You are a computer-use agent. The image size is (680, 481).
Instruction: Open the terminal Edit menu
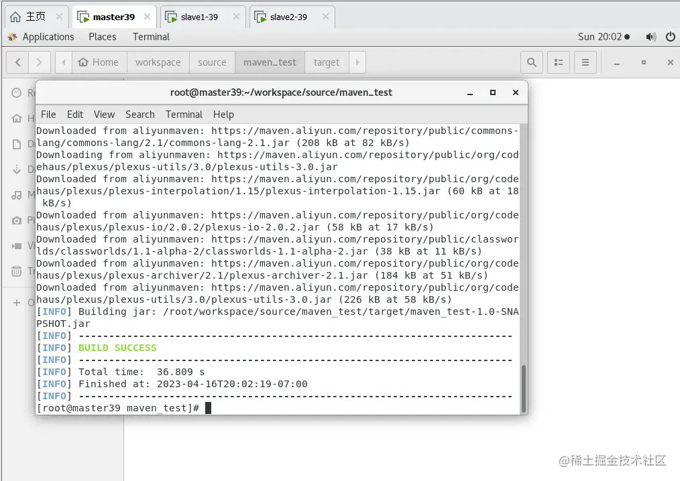coord(75,115)
